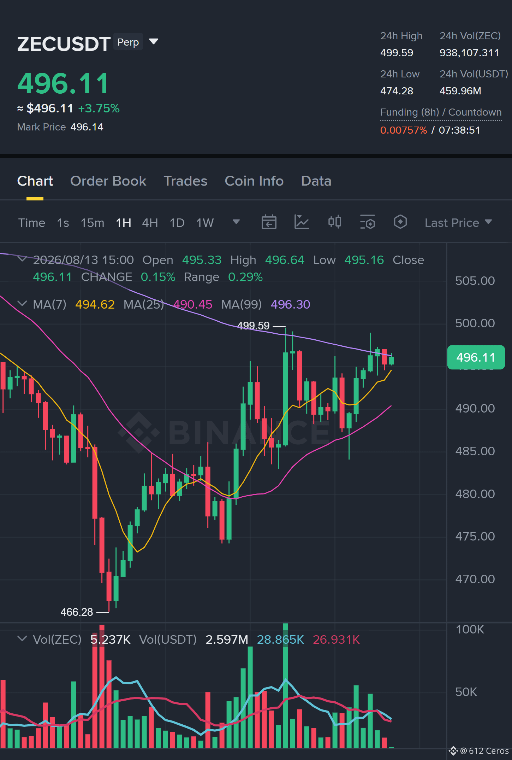Switch to the Chart tab
Screen dimensions: 512x760
[35, 181]
